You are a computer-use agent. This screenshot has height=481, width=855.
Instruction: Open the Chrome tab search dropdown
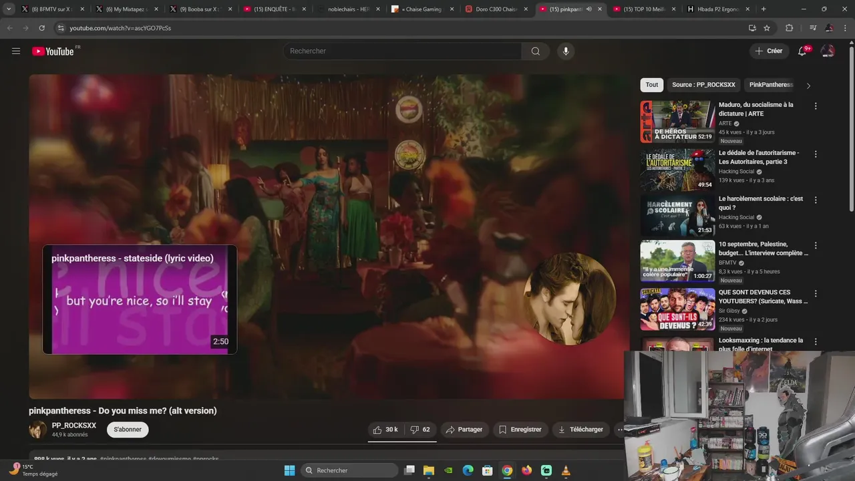[9, 9]
